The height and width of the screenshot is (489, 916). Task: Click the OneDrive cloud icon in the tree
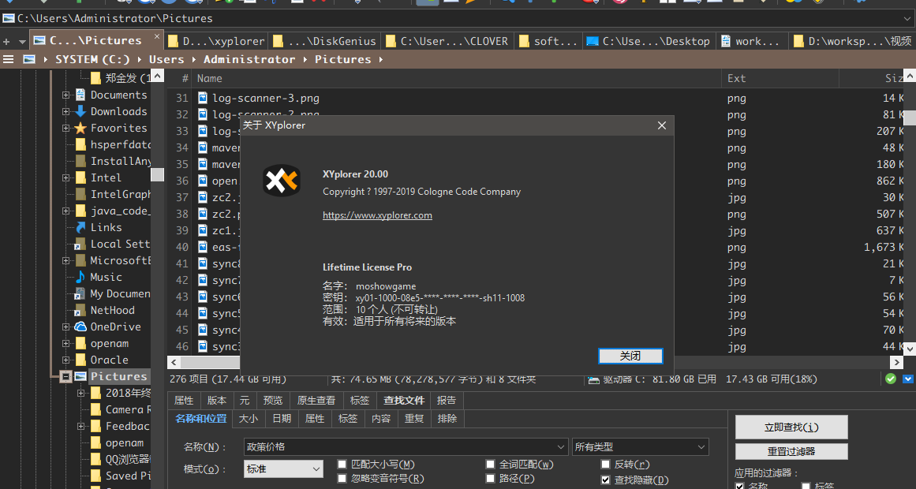coord(80,327)
